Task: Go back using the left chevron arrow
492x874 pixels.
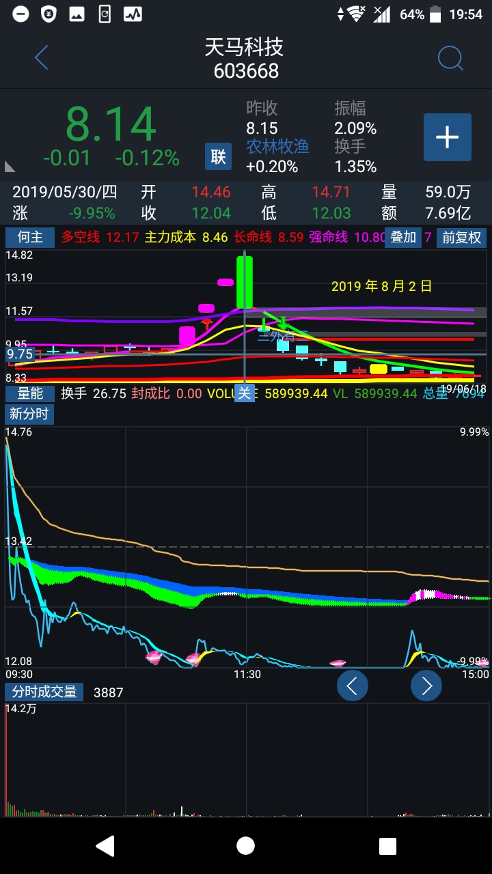Action: (x=42, y=58)
